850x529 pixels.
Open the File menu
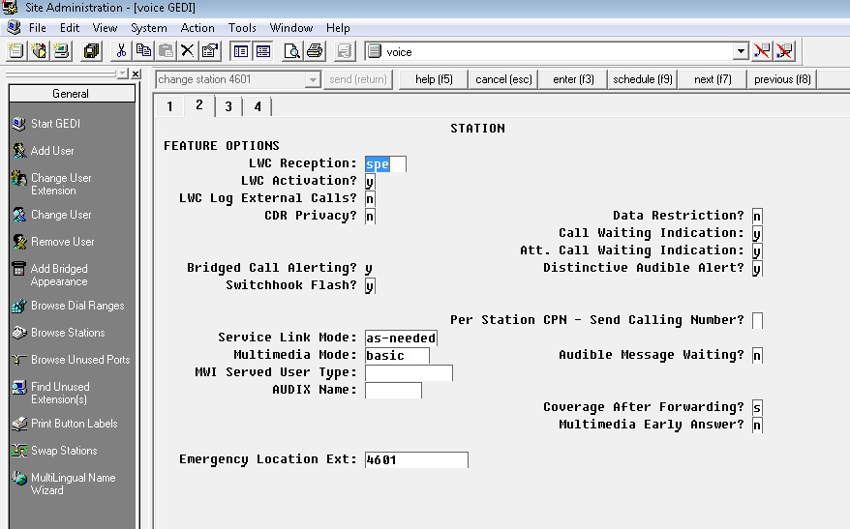pos(38,28)
